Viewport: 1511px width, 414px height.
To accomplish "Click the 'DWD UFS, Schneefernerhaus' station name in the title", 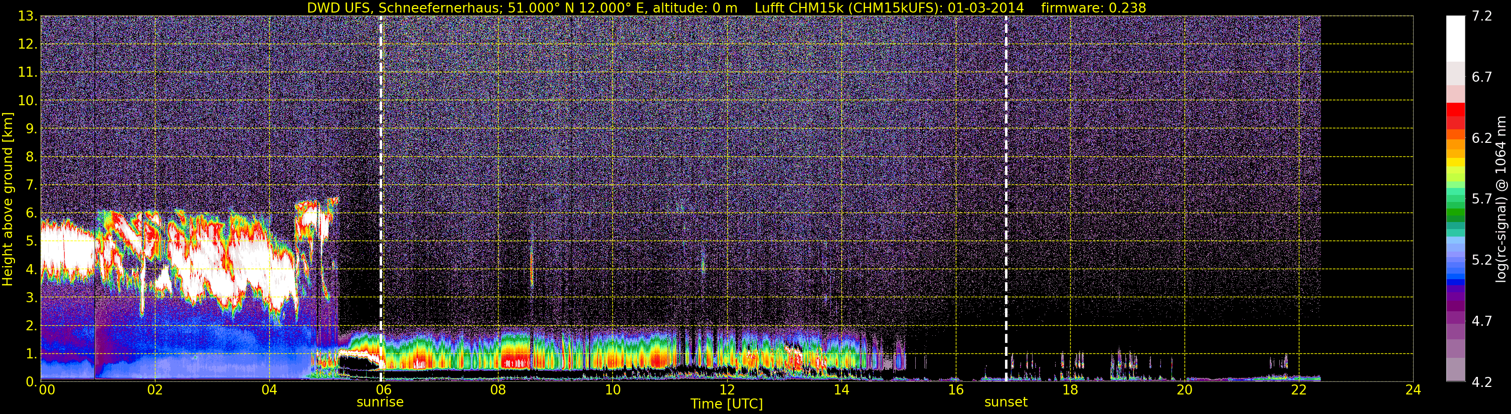I will click(x=404, y=8).
